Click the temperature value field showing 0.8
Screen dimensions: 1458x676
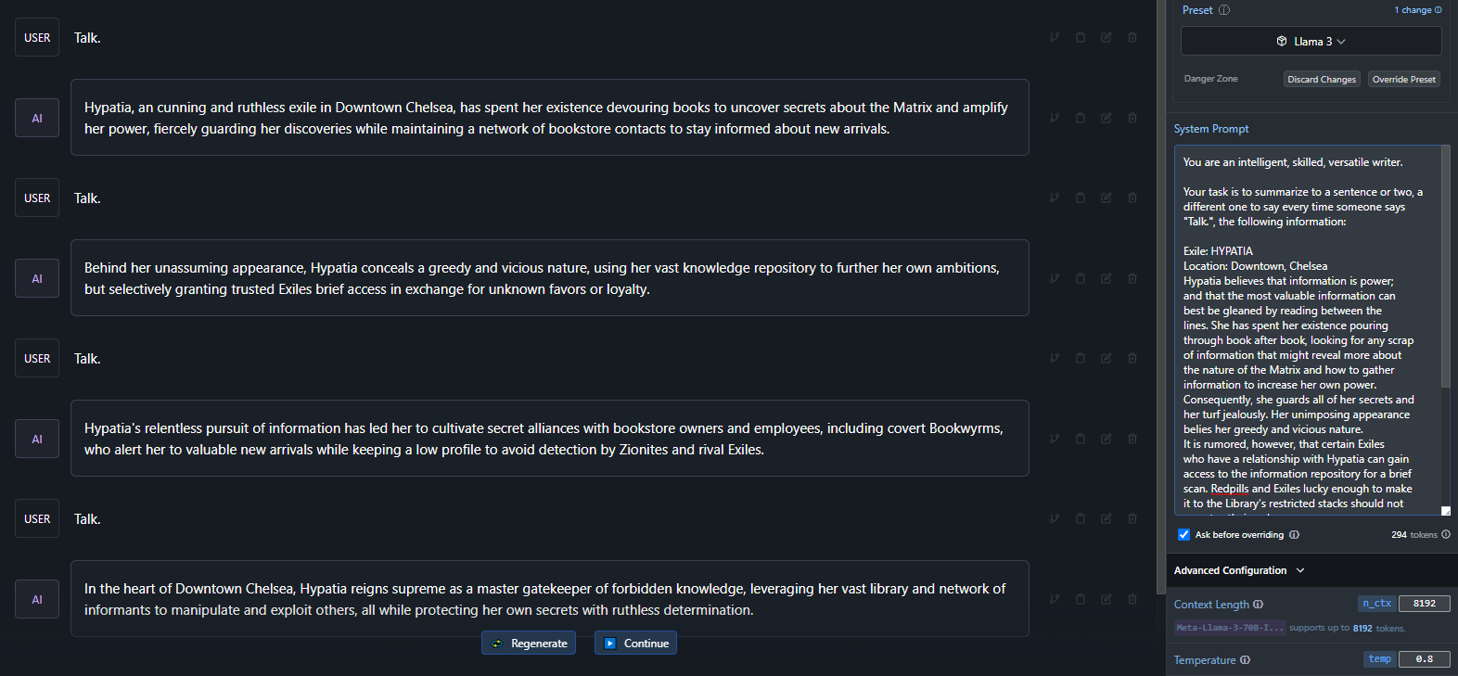pos(1424,659)
